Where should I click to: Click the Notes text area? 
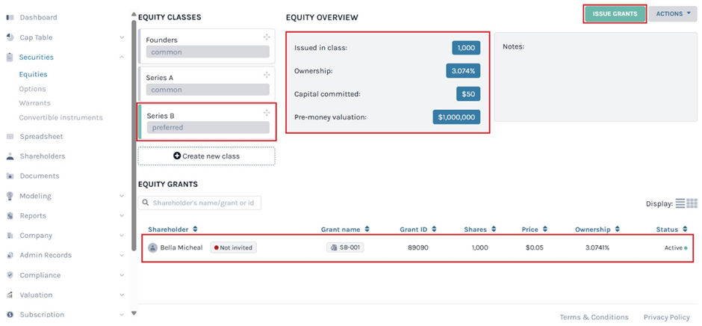pos(595,77)
